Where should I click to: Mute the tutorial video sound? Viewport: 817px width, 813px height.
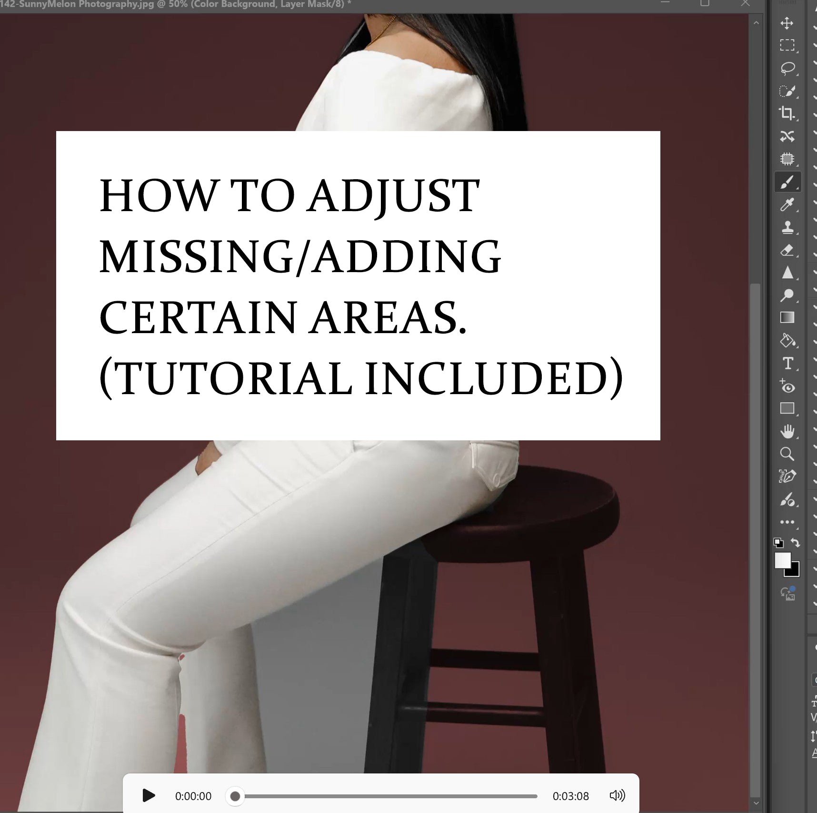pyautogui.click(x=617, y=795)
